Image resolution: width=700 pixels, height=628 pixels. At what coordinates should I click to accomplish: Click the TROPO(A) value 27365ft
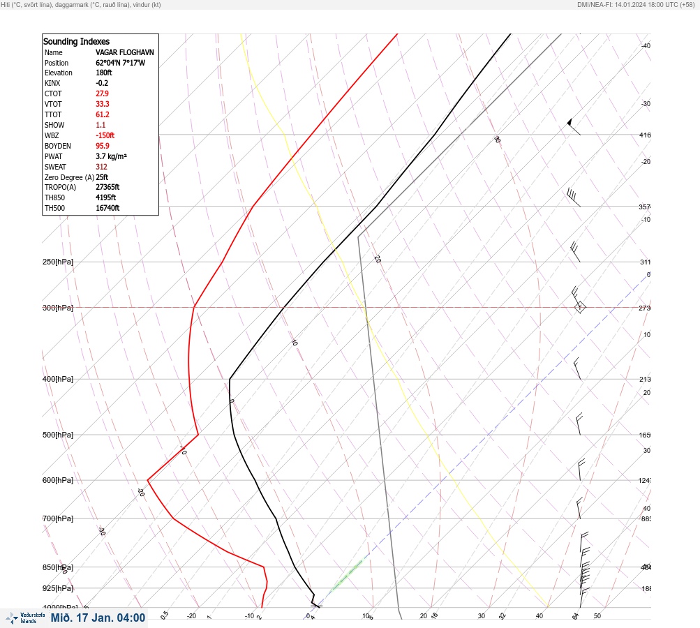[x=107, y=187]
